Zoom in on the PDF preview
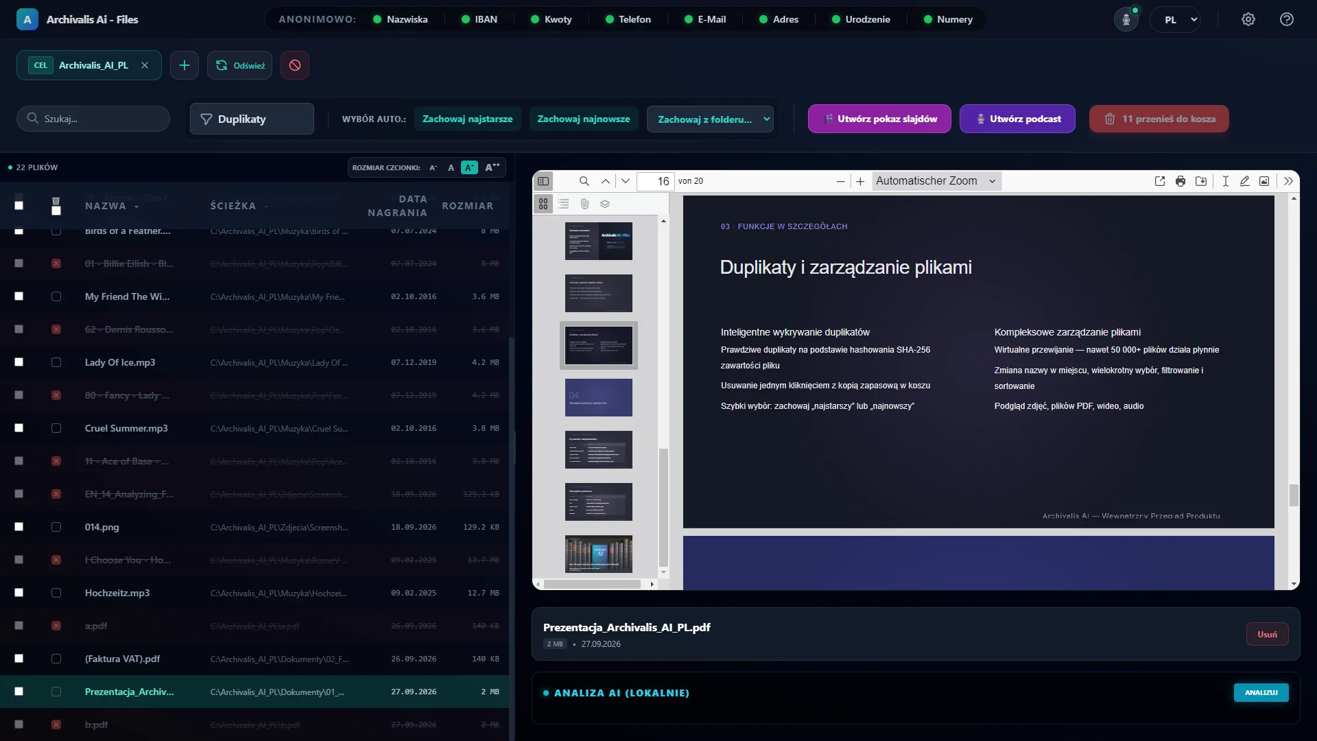This screenshot has width=1317, height=741. click(x=860, y=181)
